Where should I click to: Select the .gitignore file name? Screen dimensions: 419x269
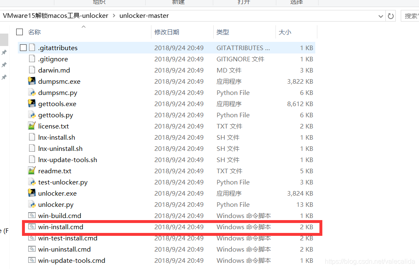(x=53, y=59)
